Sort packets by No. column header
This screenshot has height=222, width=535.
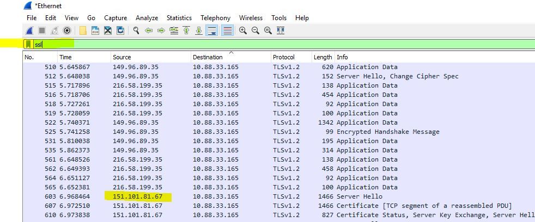[40, 57]
